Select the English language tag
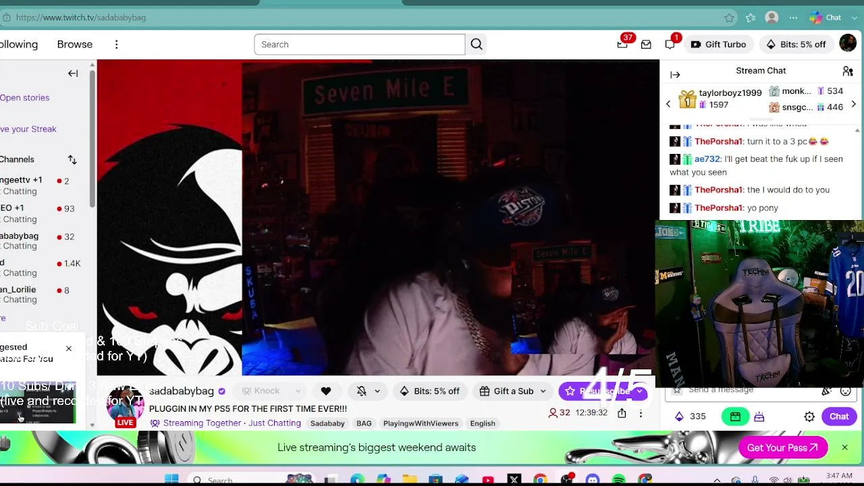 pos(483,423)
